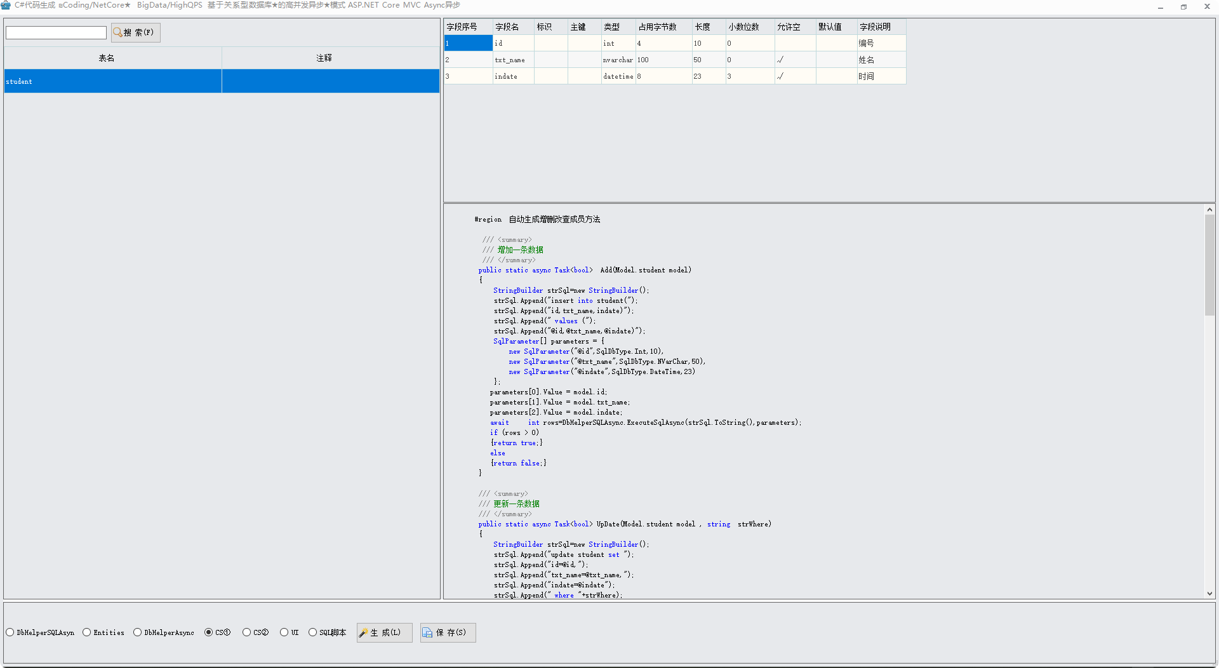Viewport: 1219px width, 668px height.
Task: Select the Entities radio option
Action: click(x=103, y=632)
